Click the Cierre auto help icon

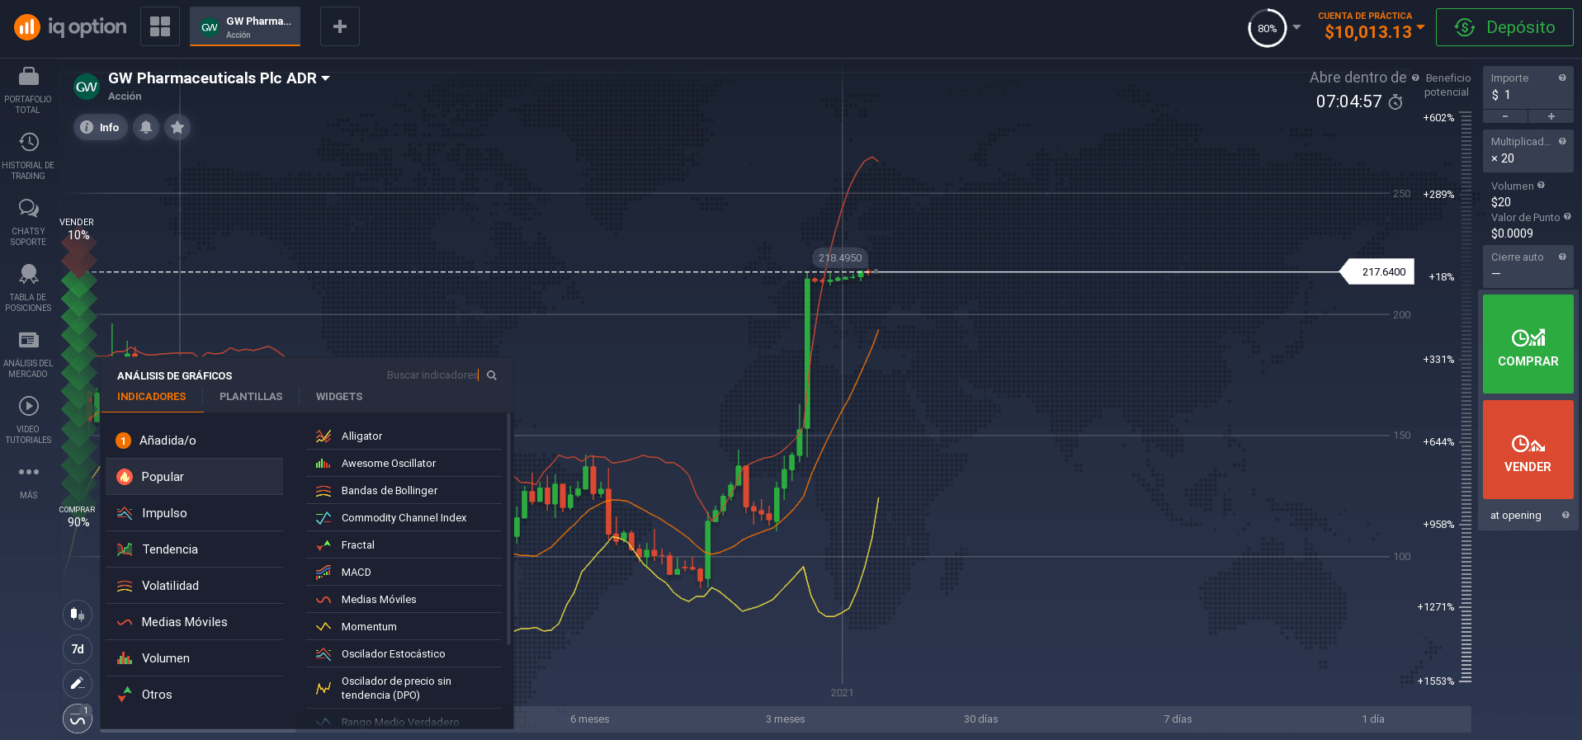tap(1562, 257)
